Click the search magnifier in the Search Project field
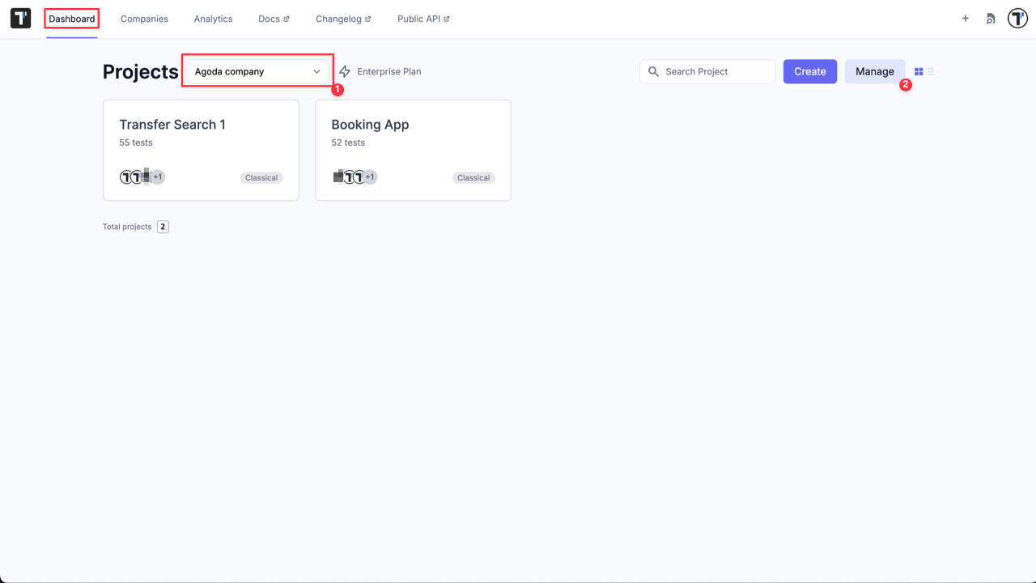 (653, 71)
